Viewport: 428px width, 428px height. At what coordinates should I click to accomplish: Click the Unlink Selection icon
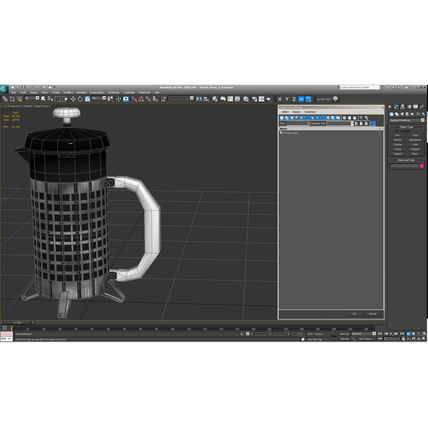12,99
